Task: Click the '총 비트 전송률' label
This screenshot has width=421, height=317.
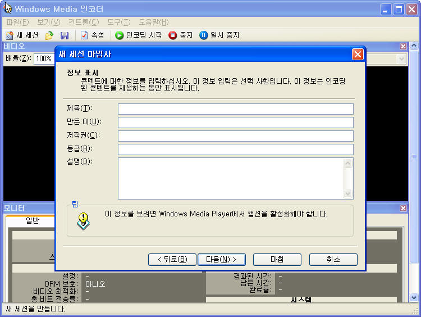Action: coord(54,299)
